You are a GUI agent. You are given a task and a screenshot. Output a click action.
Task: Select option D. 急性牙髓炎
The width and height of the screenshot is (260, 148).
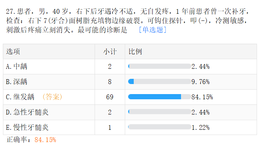click(x=27, y=112)
